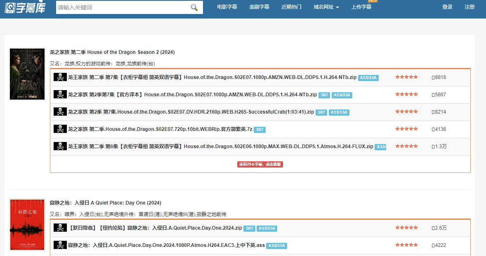486x256 pixels.
Task: Click the 注册 link
Action: pyautogui.click(x=469, y=7)
